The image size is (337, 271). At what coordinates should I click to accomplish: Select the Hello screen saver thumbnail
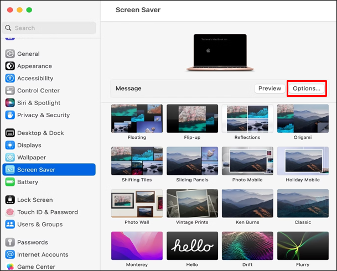(x=192, y=246)
